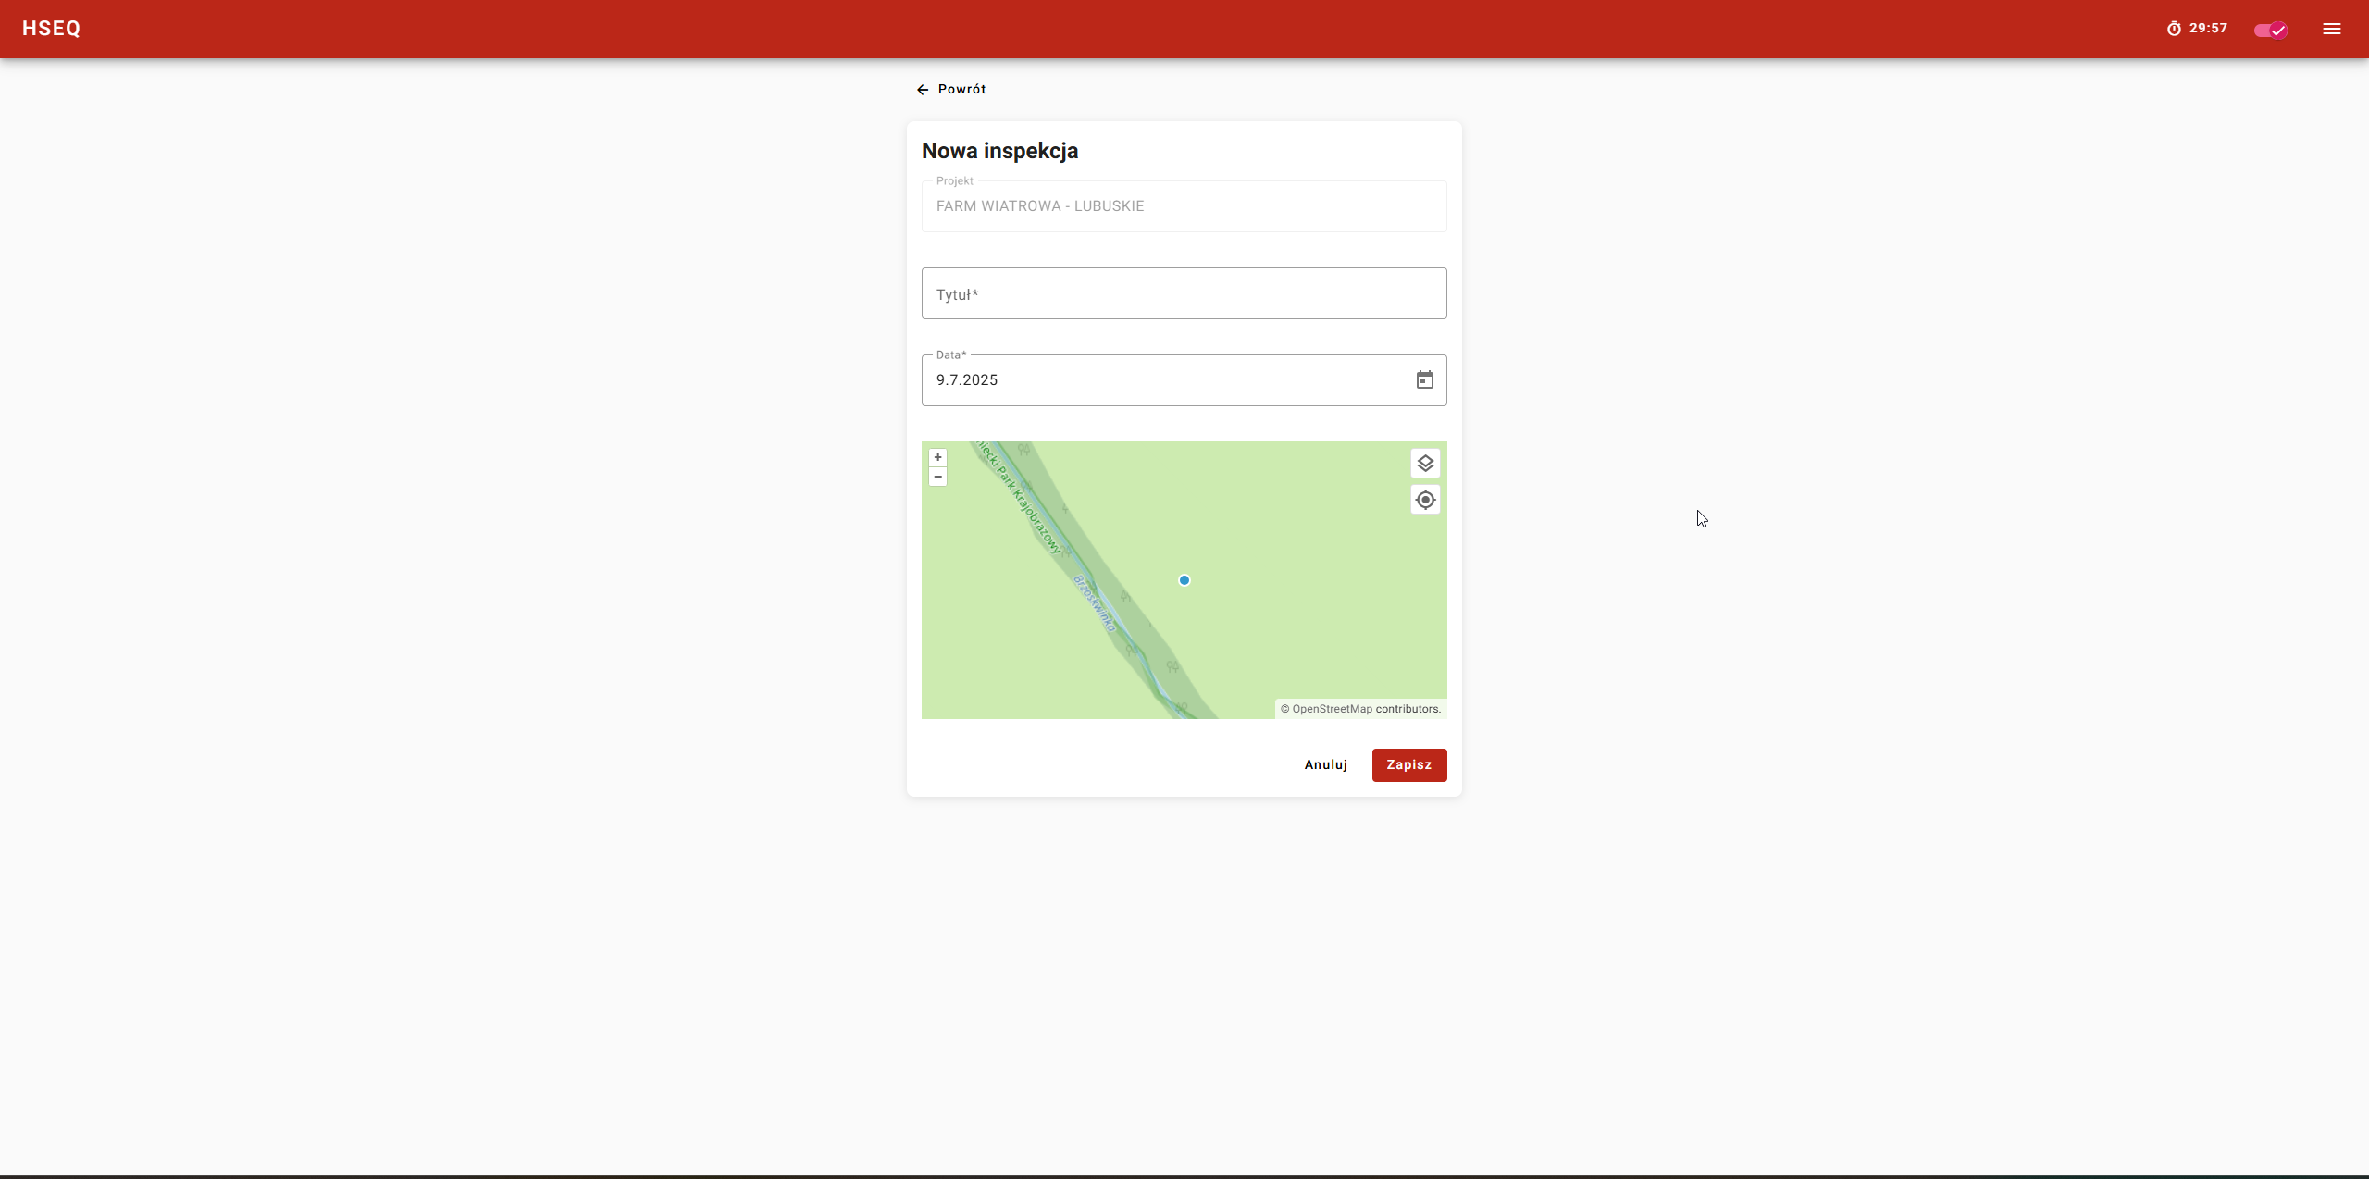Screen dimensions: 2369x1179
Task: Center map on my current location
Action: tap(1425, 500)
